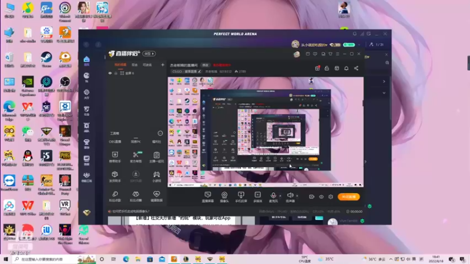This screenshot has height=264, width=470.
Task: Open WeChat desktop shortcut
Action: (x=28, y=134)
